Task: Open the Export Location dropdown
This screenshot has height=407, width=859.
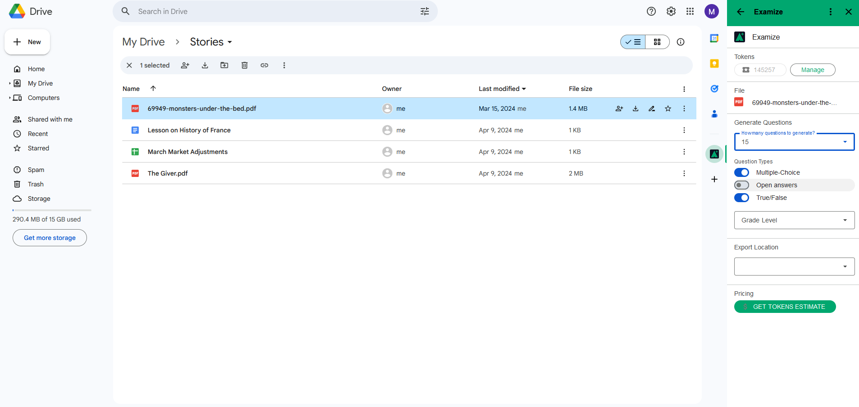Action: [794, 267]
